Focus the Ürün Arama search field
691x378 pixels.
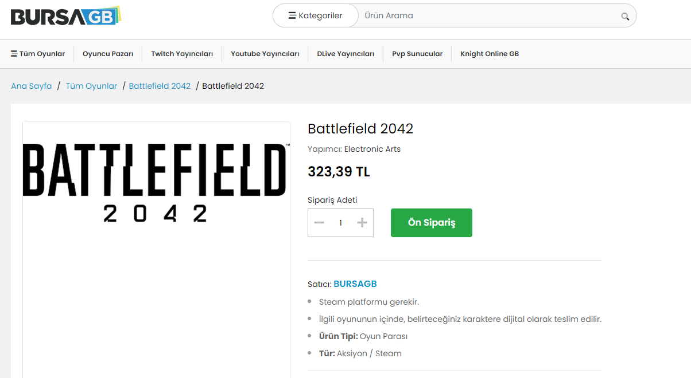[488, 15]
